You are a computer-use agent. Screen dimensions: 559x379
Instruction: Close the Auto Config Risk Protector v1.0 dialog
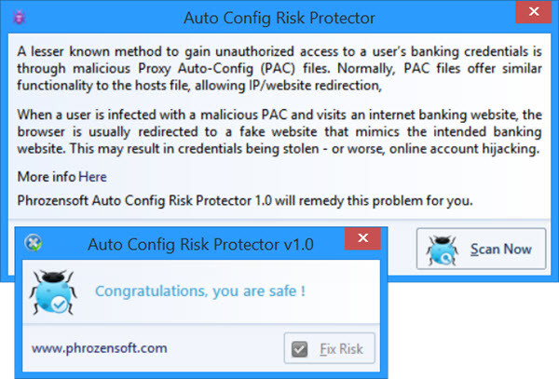362,238
